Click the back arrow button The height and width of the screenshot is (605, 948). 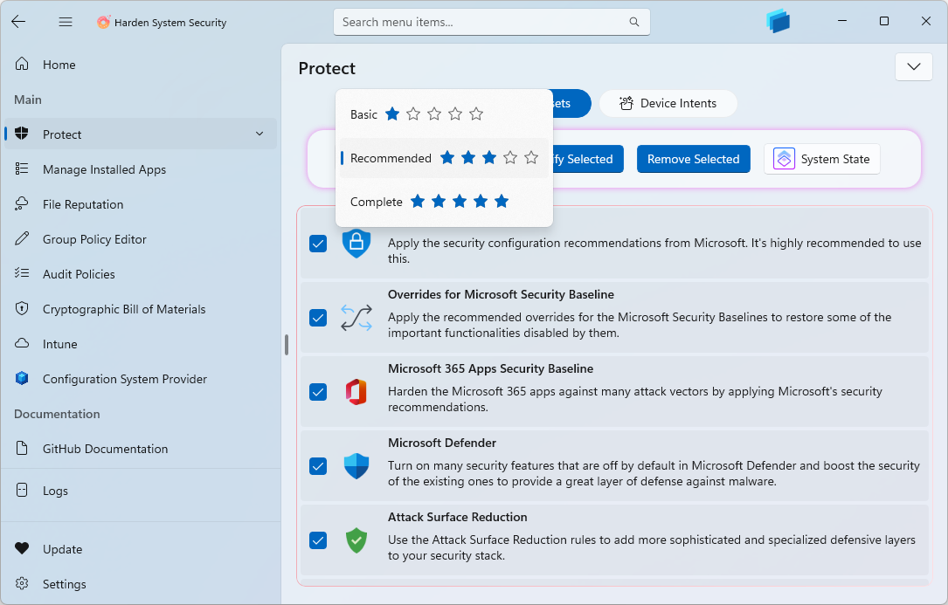pyautogui.click(x=18, y=22)
